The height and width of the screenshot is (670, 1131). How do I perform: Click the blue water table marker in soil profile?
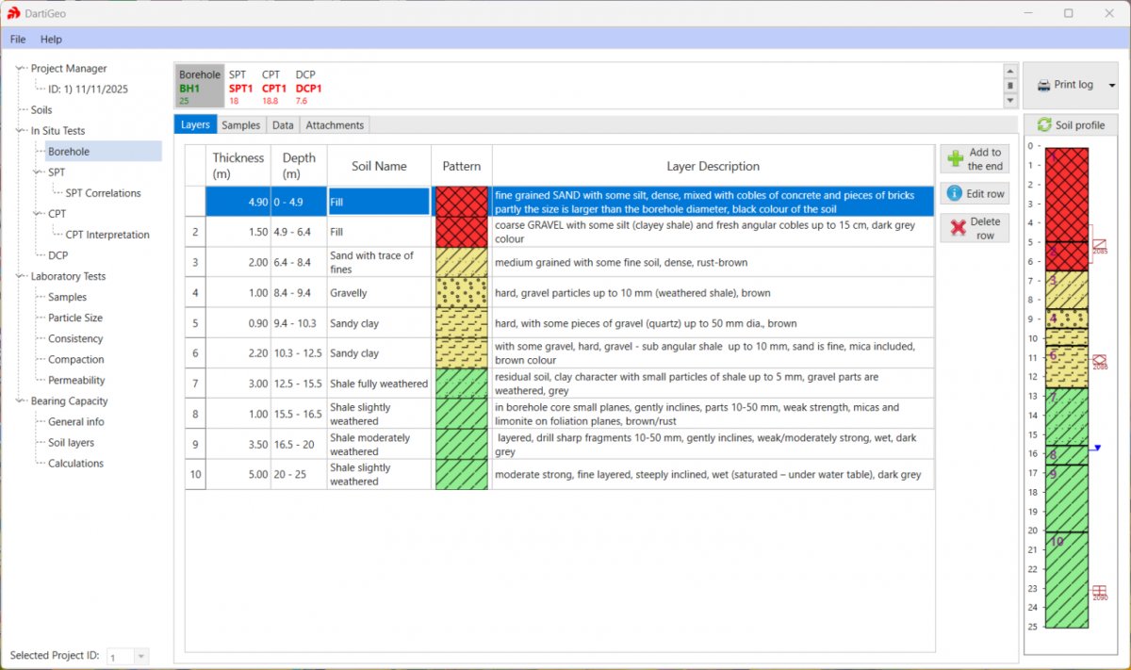(1096, 449)
